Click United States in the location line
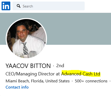The height and width of the screenshot is (96, 111). (58, 81)
